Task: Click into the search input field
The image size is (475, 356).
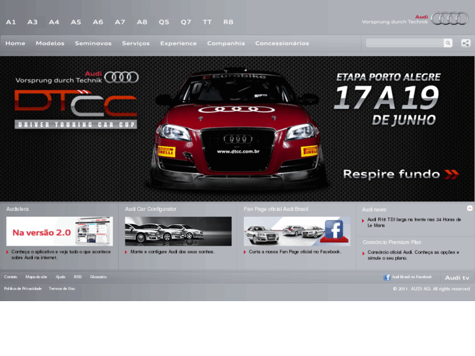Action: 404,43
